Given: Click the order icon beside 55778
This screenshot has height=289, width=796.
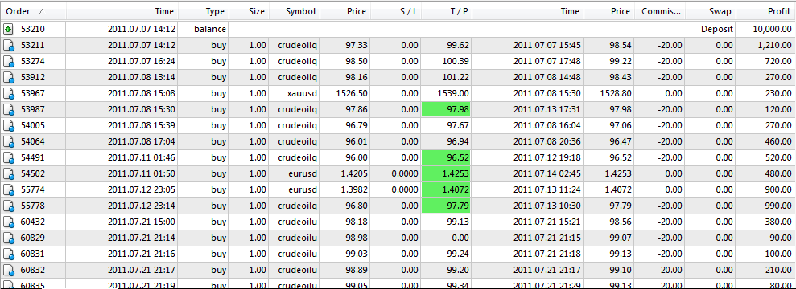Looking at the screenshot, I should pos(8,206).
